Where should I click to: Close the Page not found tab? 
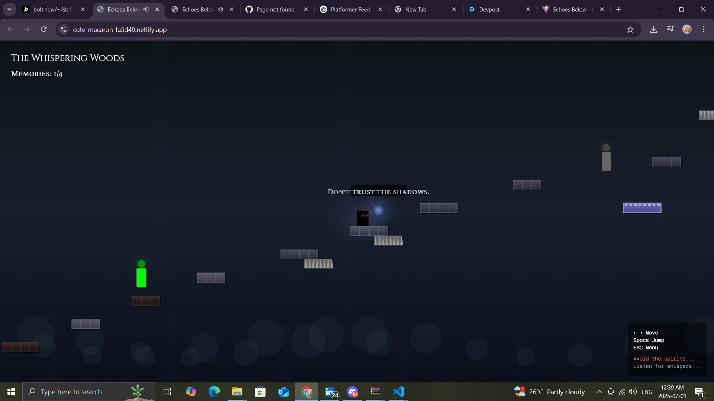click(x=306, y=9)
